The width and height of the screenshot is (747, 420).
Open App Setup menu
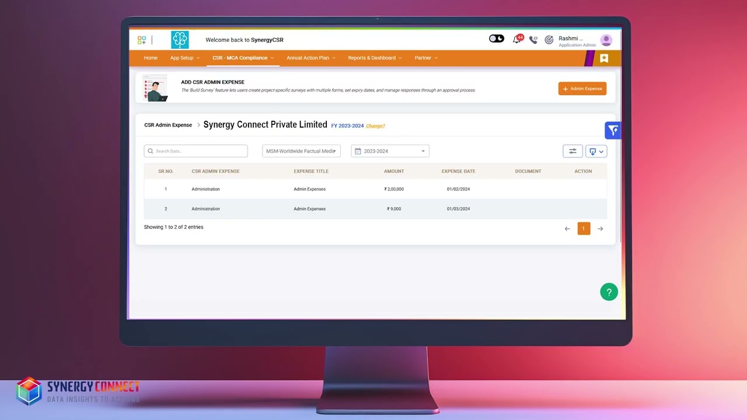pyautogui.click(x=185, y=58)
